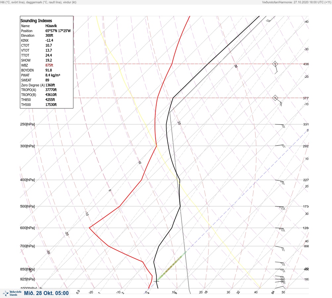Click the Veðurstofa Íslands logo

pyautogui.click(x=12, y=293)
